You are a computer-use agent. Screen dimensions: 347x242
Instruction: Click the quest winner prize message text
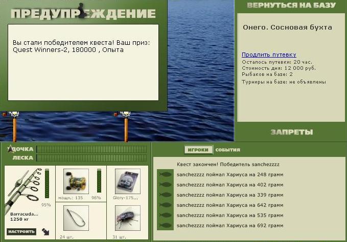(x=81, y=46)
